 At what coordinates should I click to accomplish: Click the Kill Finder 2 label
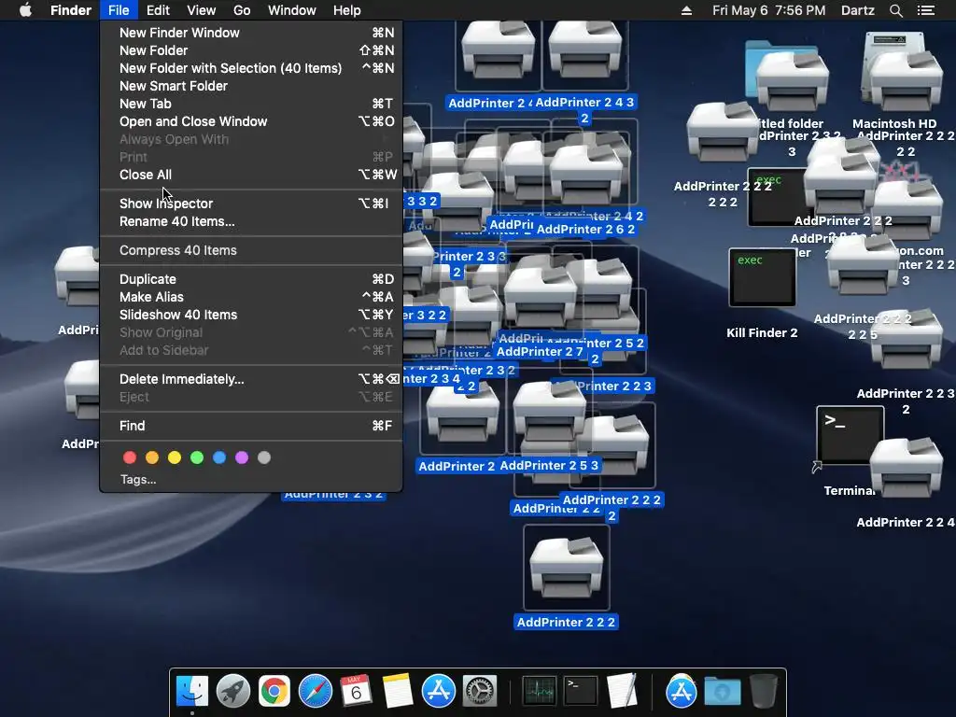pos(762,333)
